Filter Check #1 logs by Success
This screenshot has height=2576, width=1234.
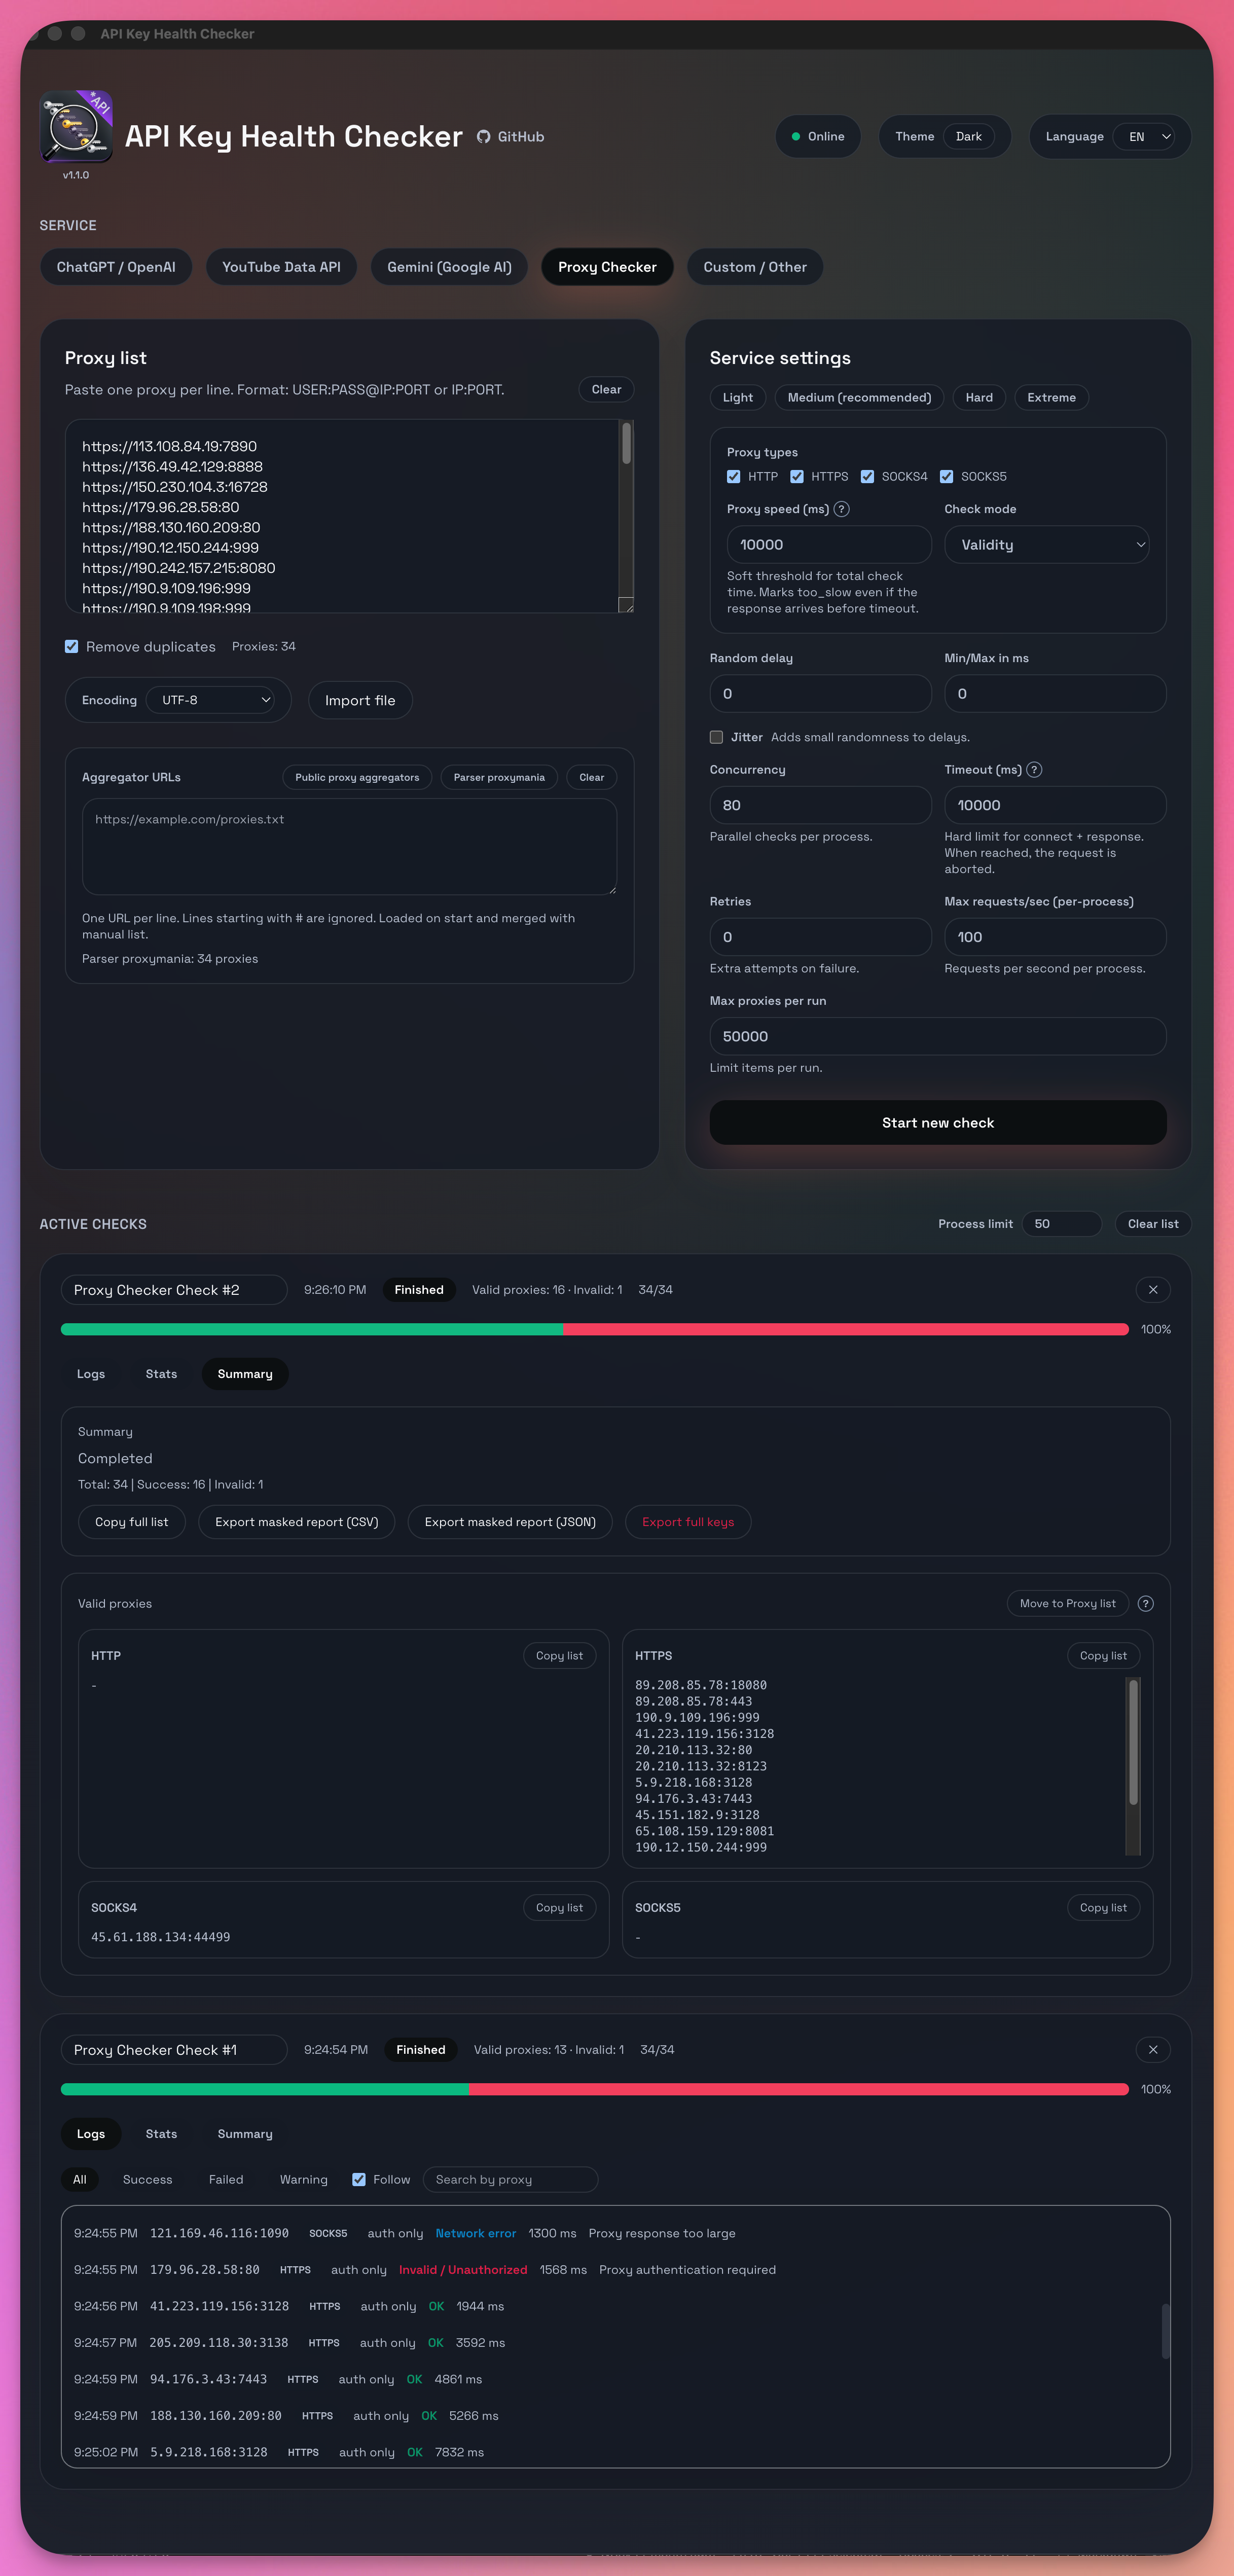pos(147,2179)
